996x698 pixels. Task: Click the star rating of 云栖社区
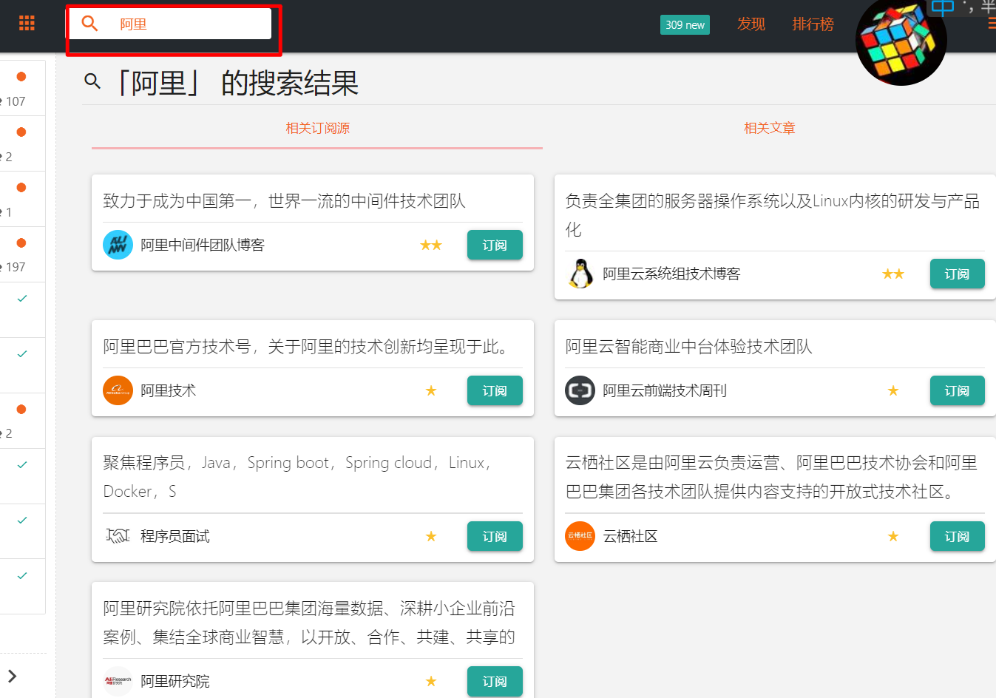(893, 536)
